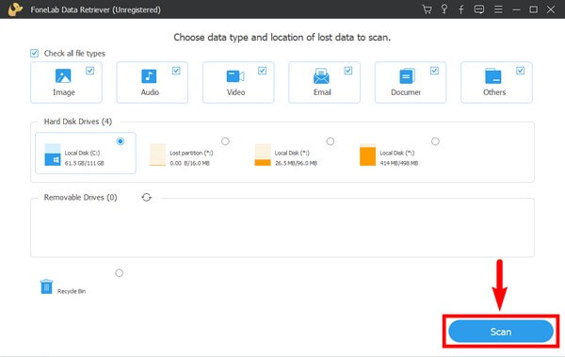Screen dimensions: 565x357
Task: Open the feedback chat icon
Action: pos(479,9)
